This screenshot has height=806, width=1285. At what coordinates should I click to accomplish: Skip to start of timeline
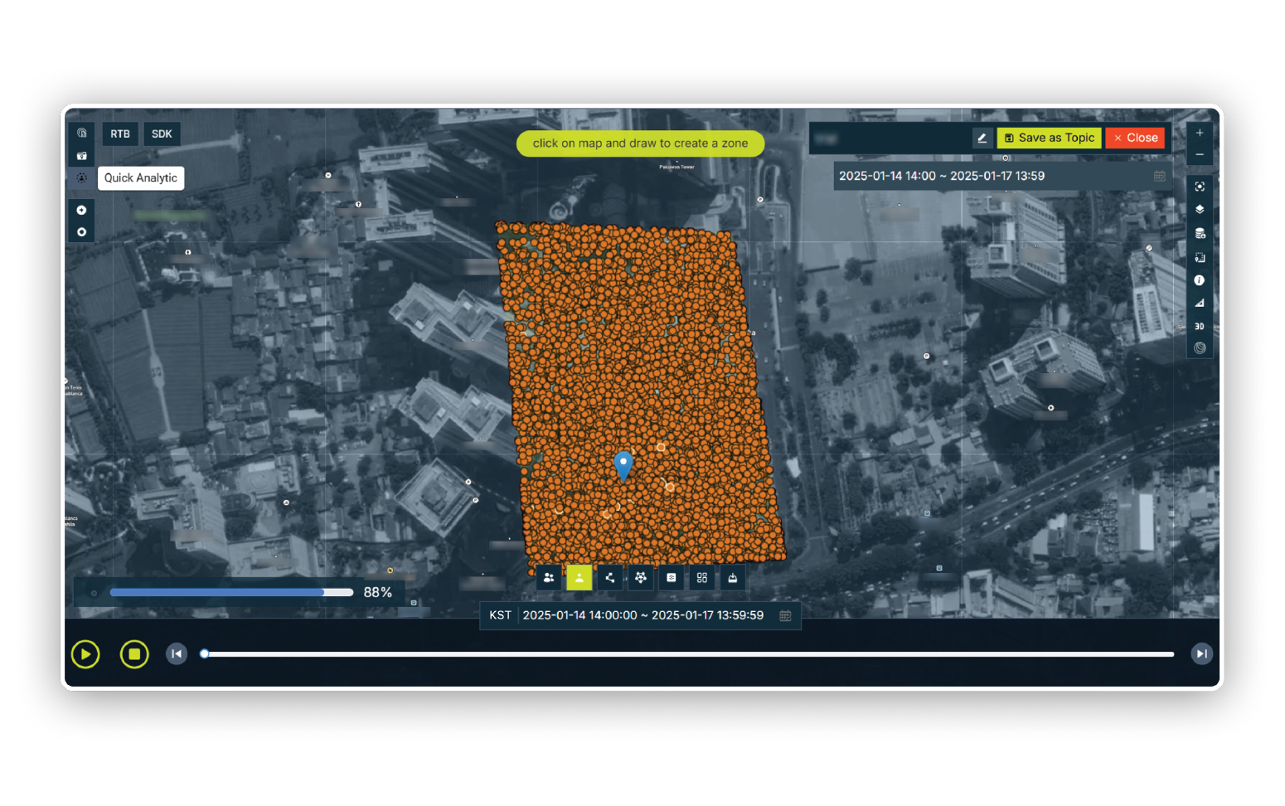(x=177, y=654)
